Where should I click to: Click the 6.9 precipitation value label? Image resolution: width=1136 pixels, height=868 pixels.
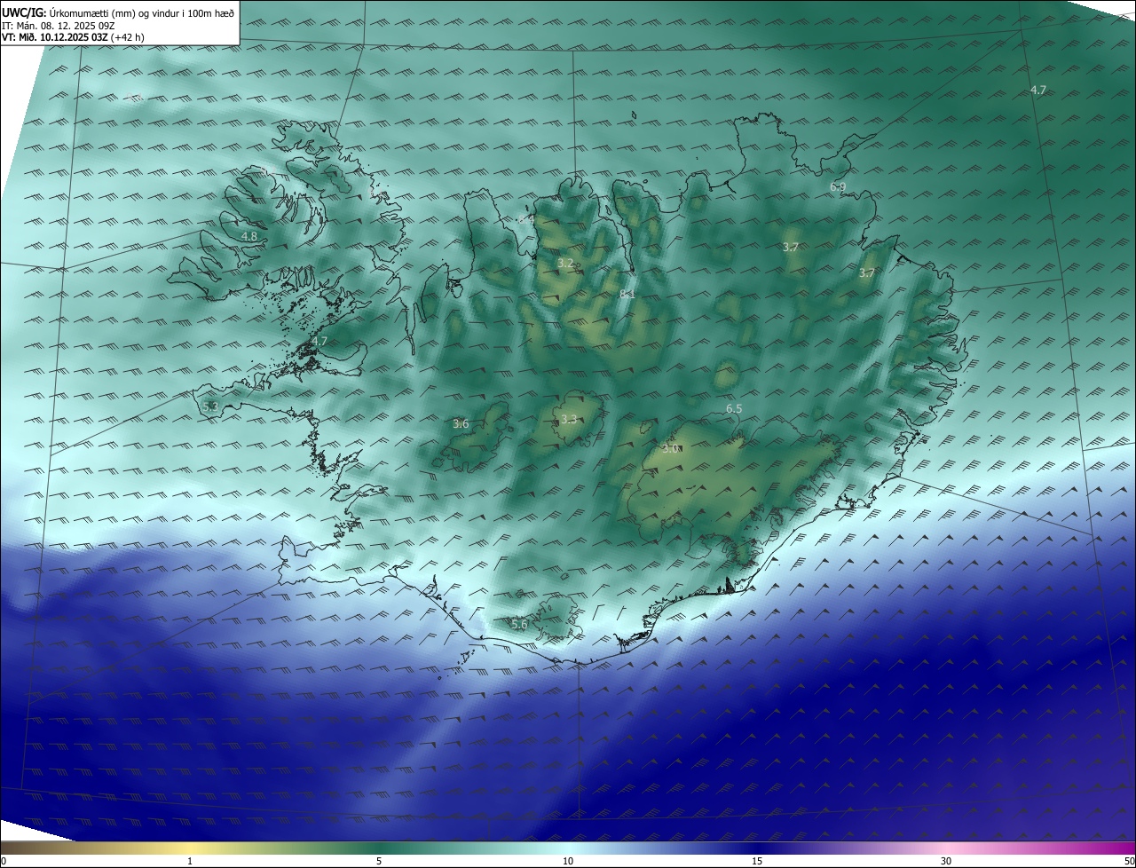[x=838, y=186]
